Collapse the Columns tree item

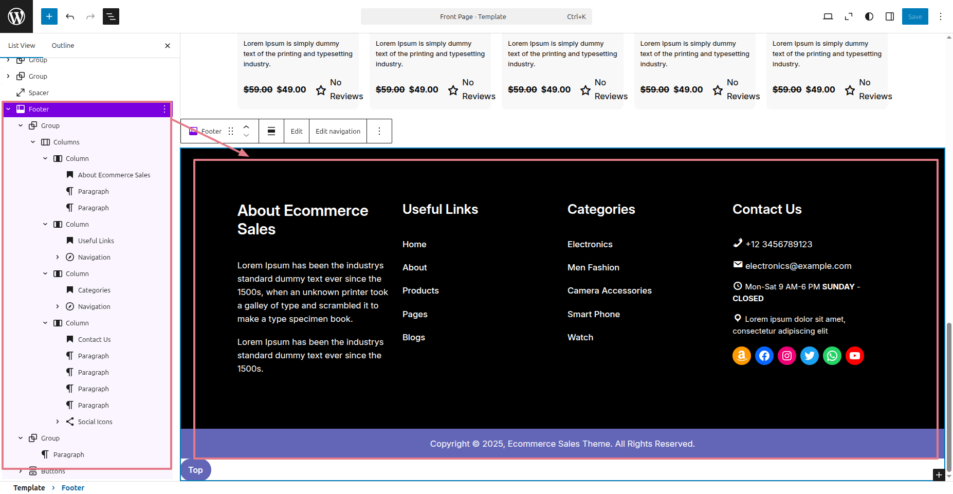coord(33,142)
